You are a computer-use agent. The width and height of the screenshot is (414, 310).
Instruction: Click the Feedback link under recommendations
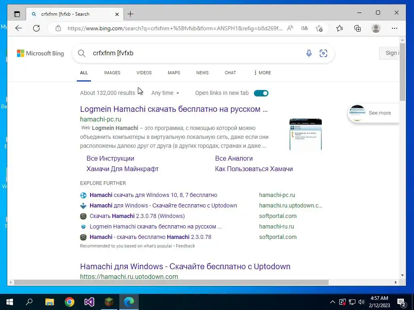[185, 246]
